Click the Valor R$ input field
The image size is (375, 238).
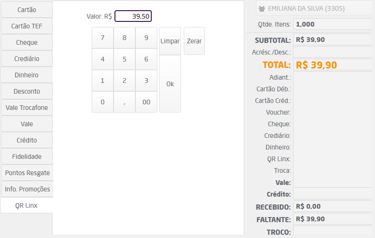[x=133, y=16]
